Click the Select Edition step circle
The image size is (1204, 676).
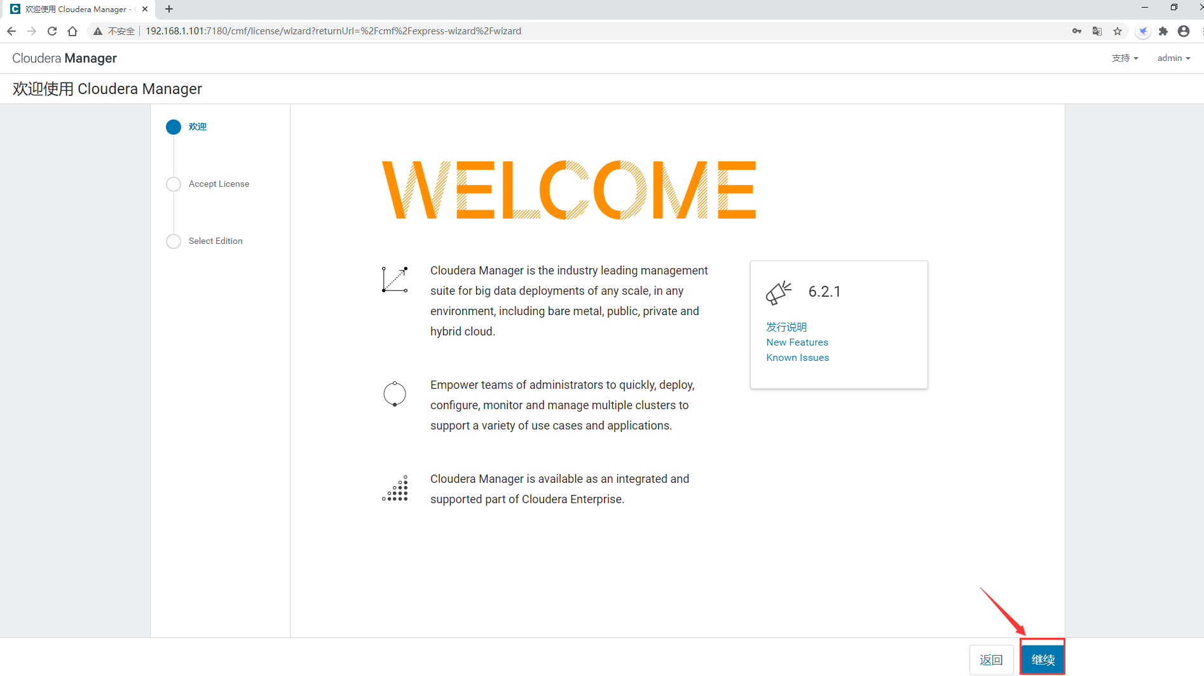(x=174, y=241)
